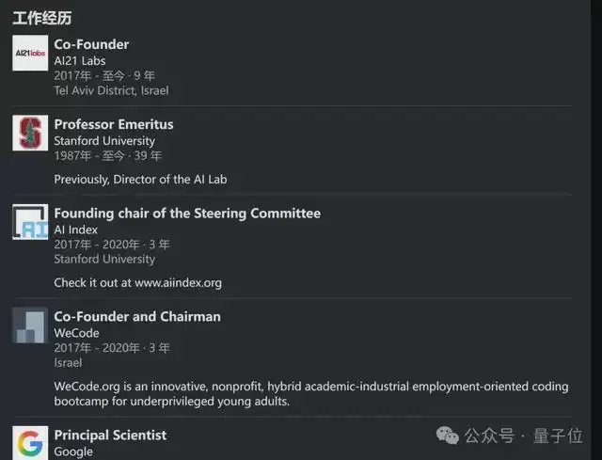Click Tel Aviv District, Israel location
602x460 pixels.
point(111,90)
